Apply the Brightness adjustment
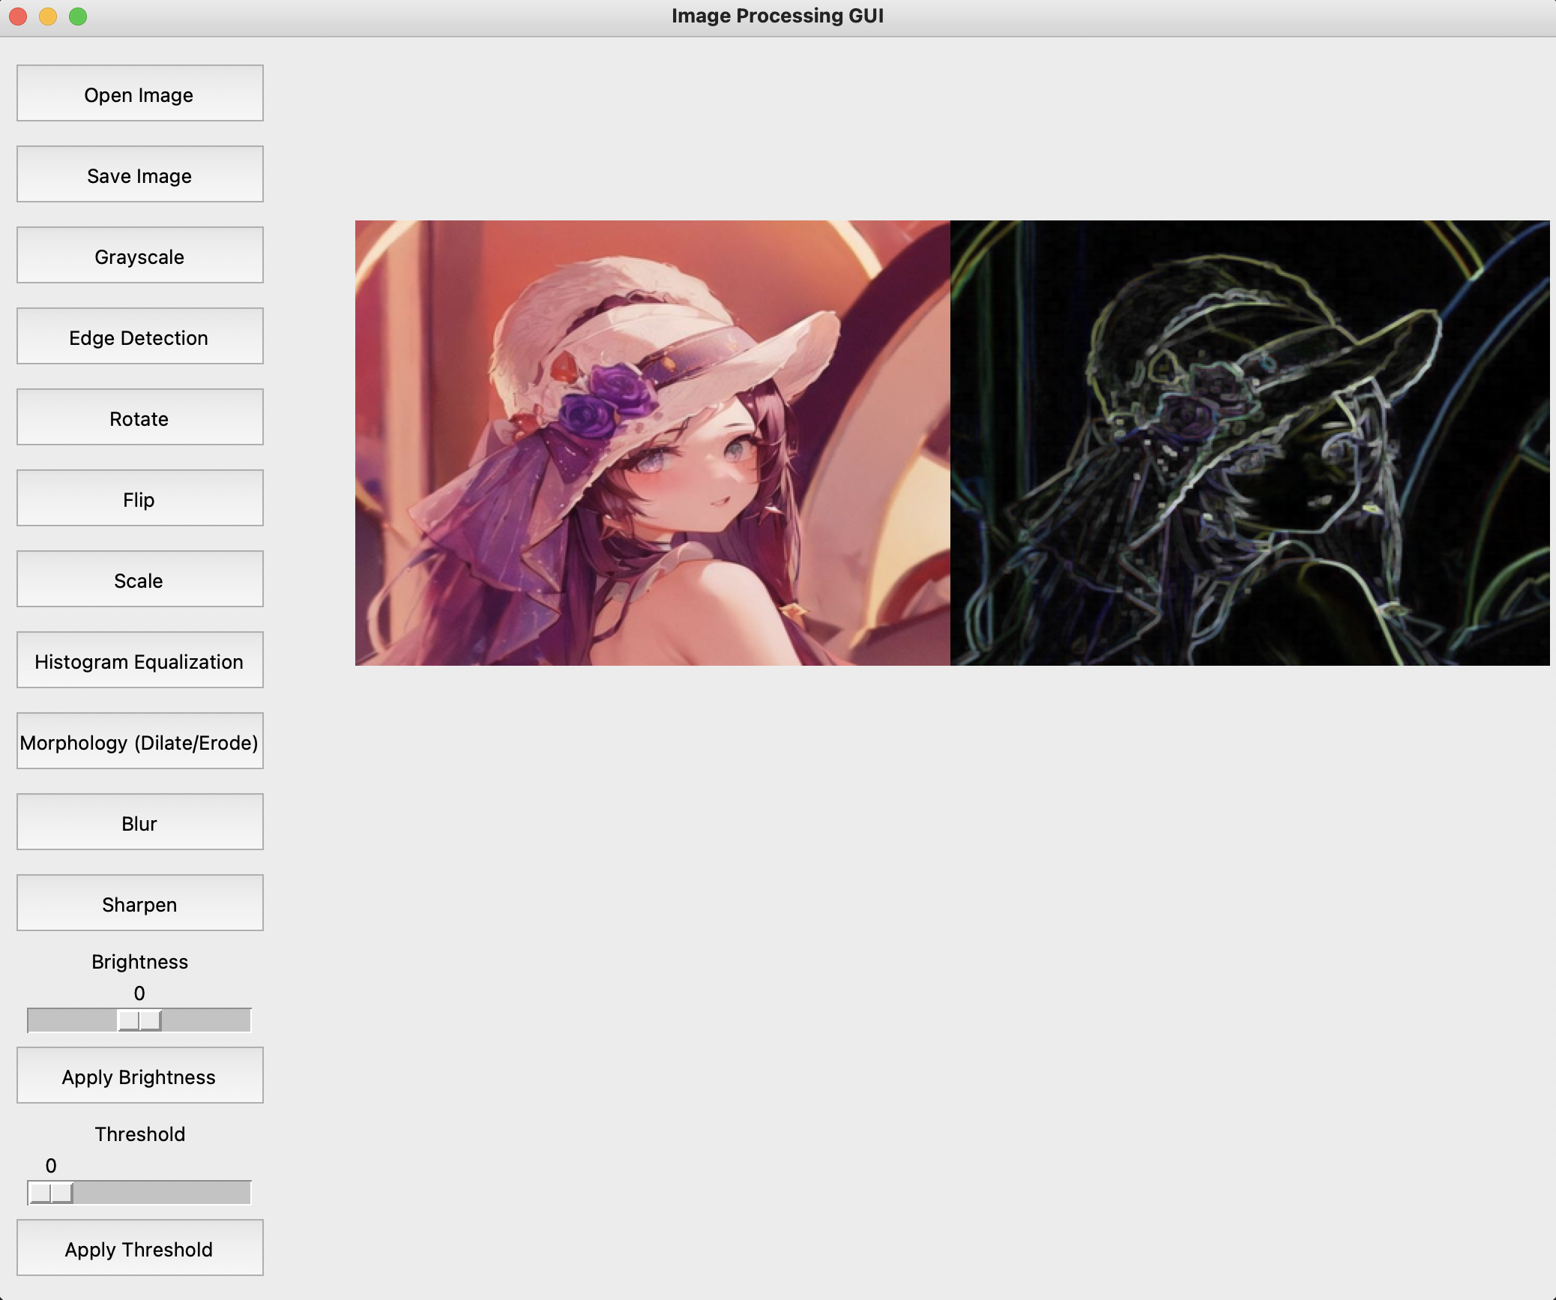 tap(139, 1075)
